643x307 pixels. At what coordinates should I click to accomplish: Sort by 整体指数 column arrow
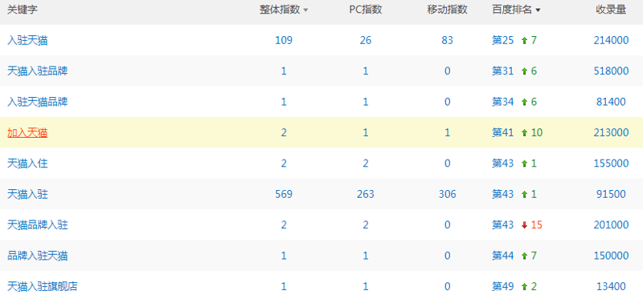click(x=305, y=11)
